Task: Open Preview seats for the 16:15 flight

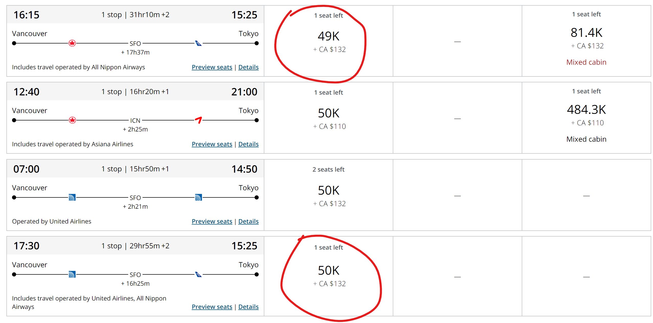Action: click(x=212, y=67)
